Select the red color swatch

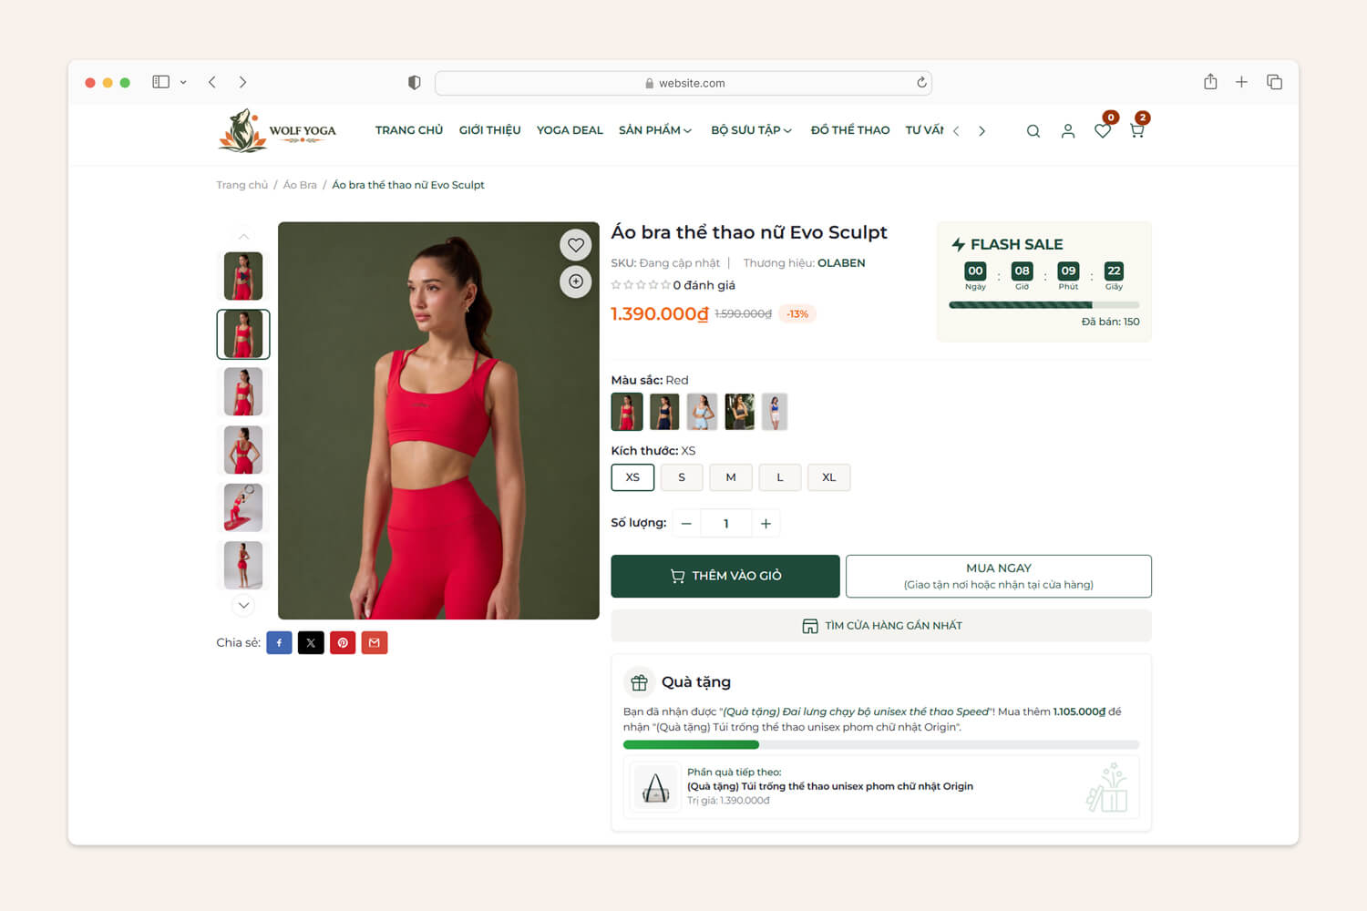point(627,412)
